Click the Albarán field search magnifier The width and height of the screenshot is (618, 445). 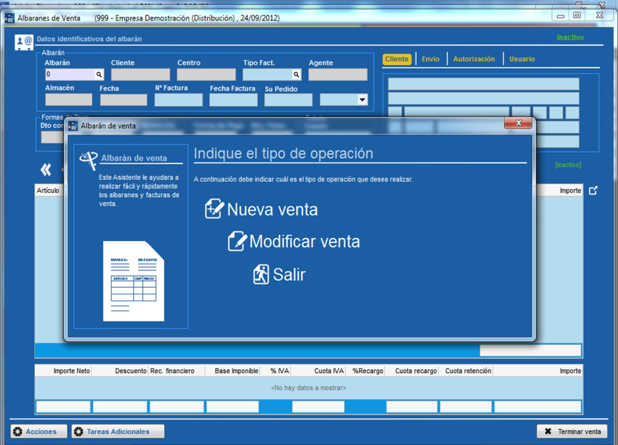[x=99, y=75]
